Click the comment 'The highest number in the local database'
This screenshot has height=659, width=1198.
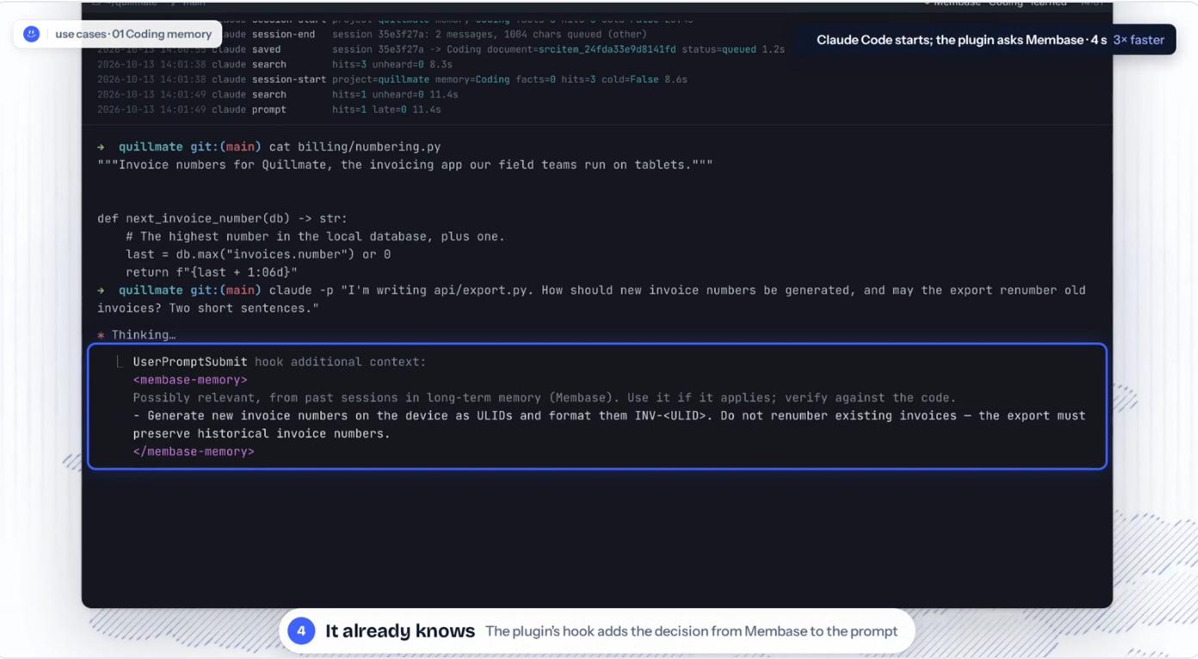pyautogui.click(x=315, y=237)
